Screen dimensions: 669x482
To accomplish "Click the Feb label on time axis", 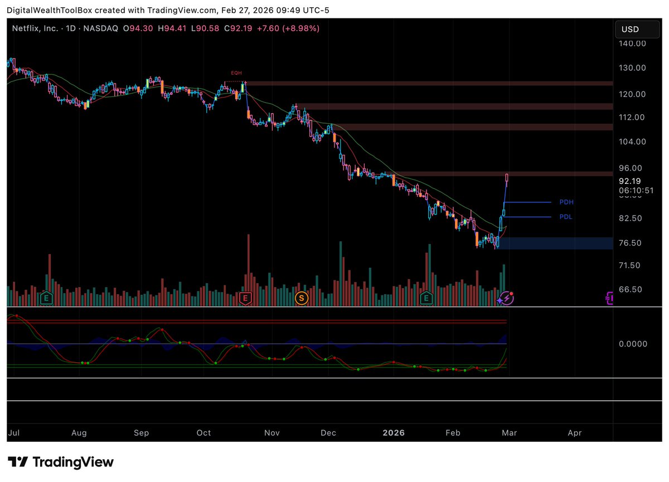I will (453, 433).
